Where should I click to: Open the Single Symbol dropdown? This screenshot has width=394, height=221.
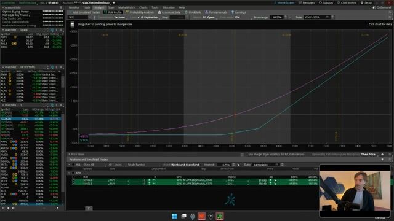point(137,165)
